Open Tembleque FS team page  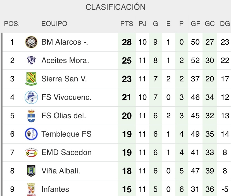[x=66, y=134]
